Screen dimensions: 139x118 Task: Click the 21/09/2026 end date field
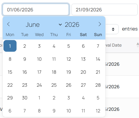pyautogui.click(x=105, y=10)
